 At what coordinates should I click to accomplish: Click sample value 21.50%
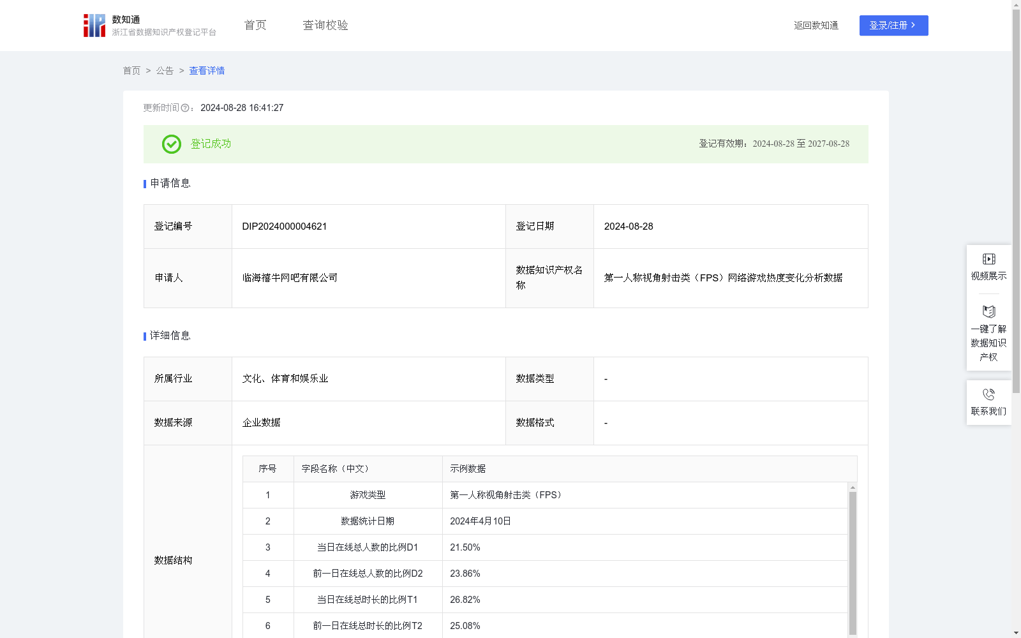465,547
